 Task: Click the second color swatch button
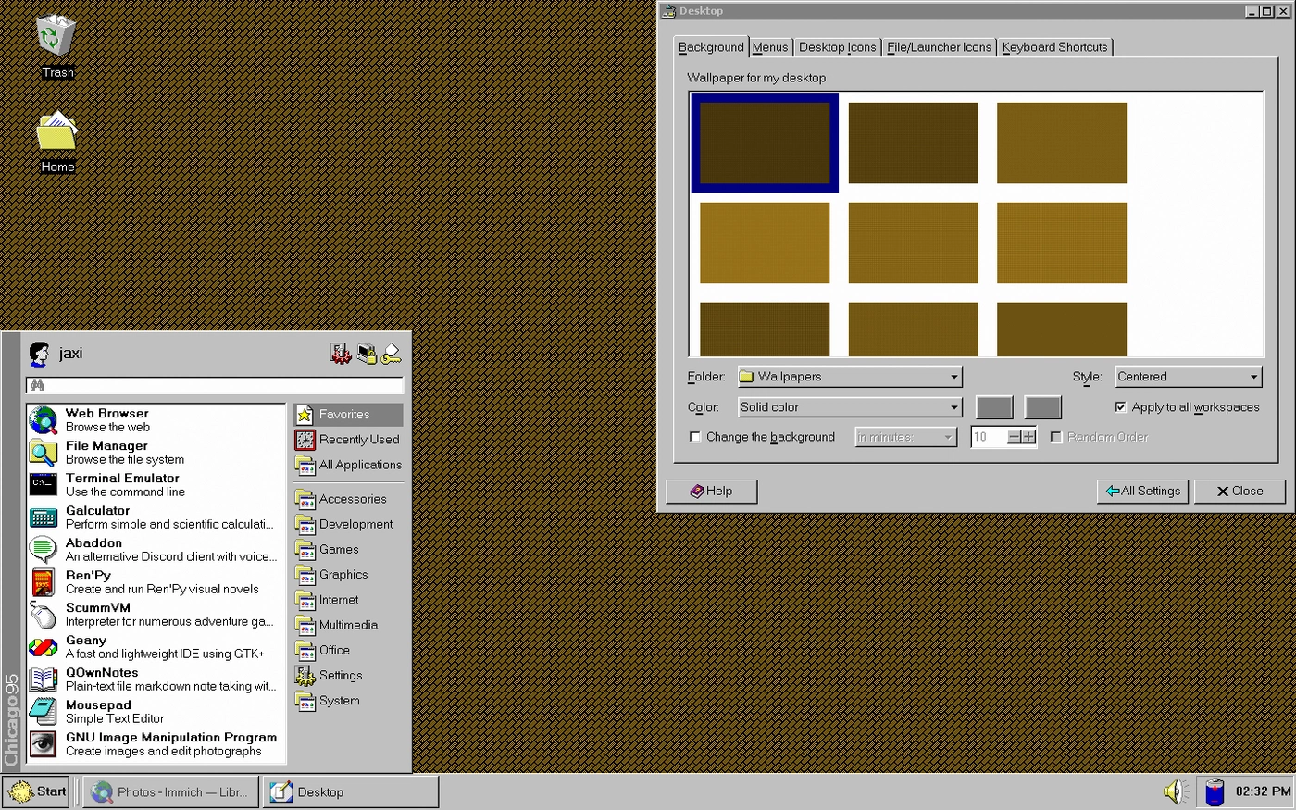click(1042, 407)
